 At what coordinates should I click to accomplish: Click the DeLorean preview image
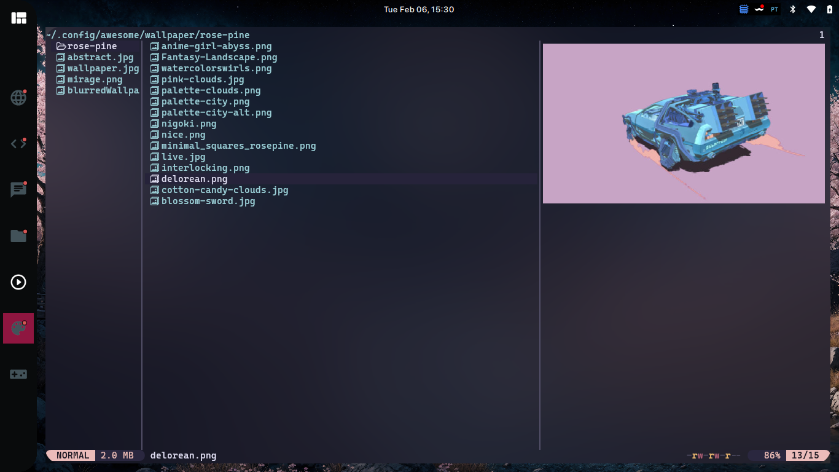(x=684, y=124)
